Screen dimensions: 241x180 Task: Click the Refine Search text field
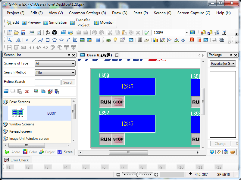tap(48, 82)
